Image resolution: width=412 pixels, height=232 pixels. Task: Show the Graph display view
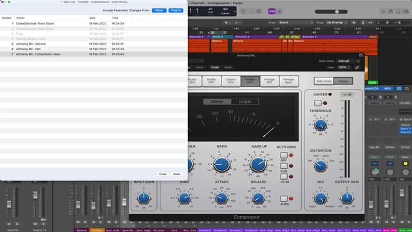tap(245, 102)
